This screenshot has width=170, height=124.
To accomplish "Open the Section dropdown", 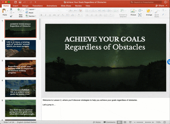I will tap(31, 16).
